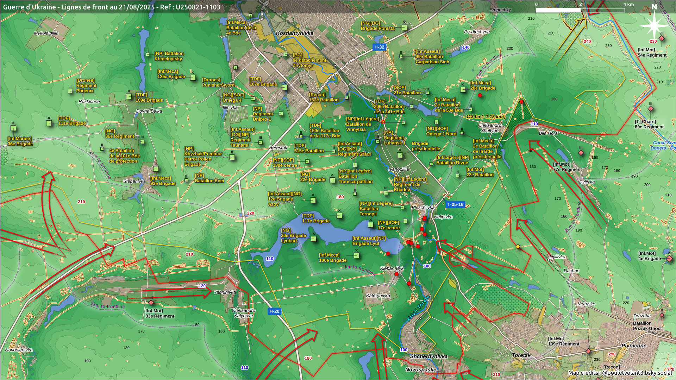This screenshot has height=380, width=676.
Task: Select the 4e Brigade red diamond marker
Action: pyautogui.click(x=669, y=259)
